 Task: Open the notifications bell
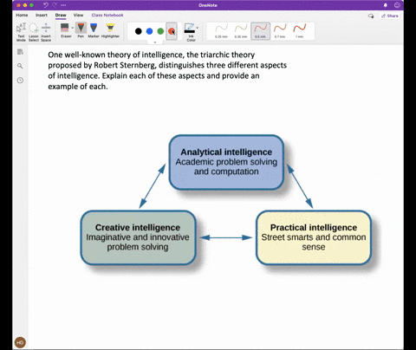pyautogui.click(x=386, y=5)
